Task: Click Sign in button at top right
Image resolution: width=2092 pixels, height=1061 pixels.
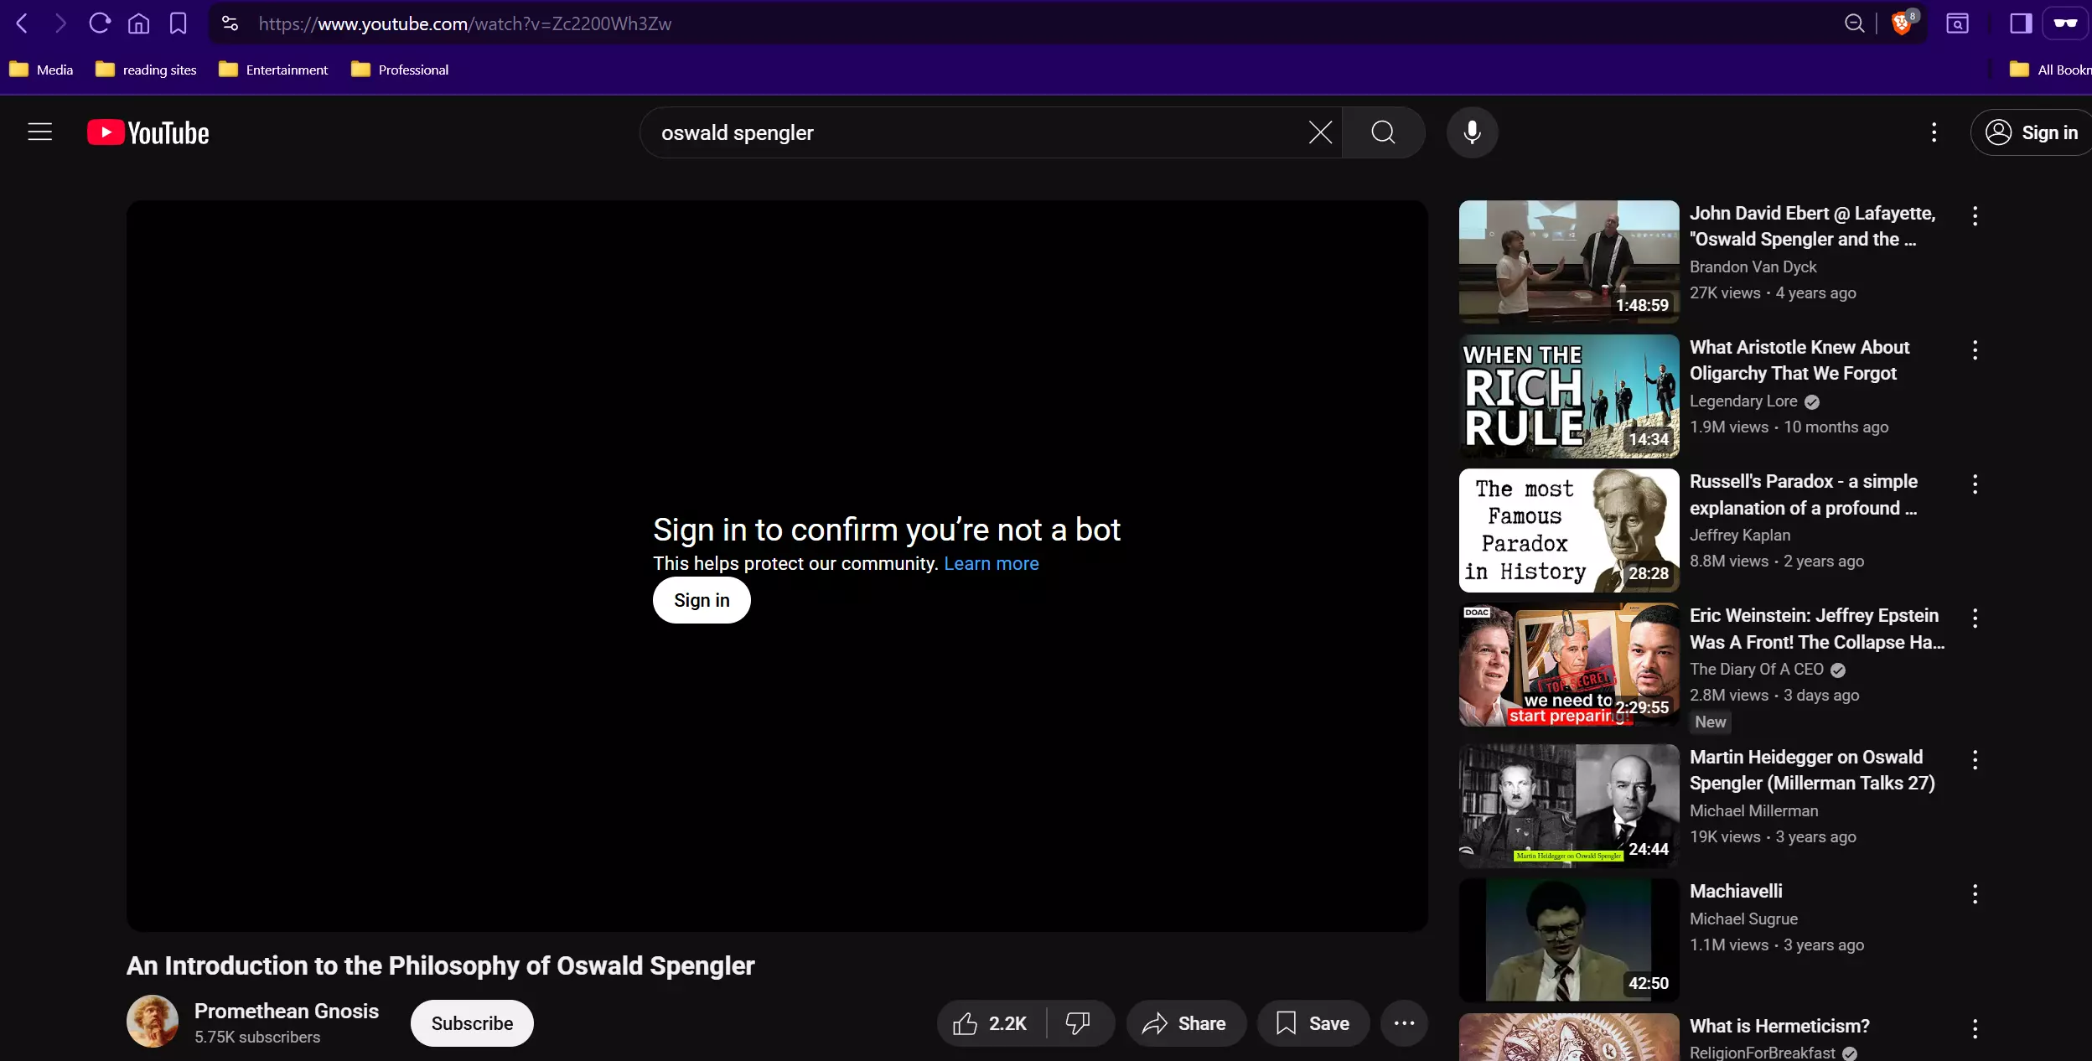Action: point(2032,132)
